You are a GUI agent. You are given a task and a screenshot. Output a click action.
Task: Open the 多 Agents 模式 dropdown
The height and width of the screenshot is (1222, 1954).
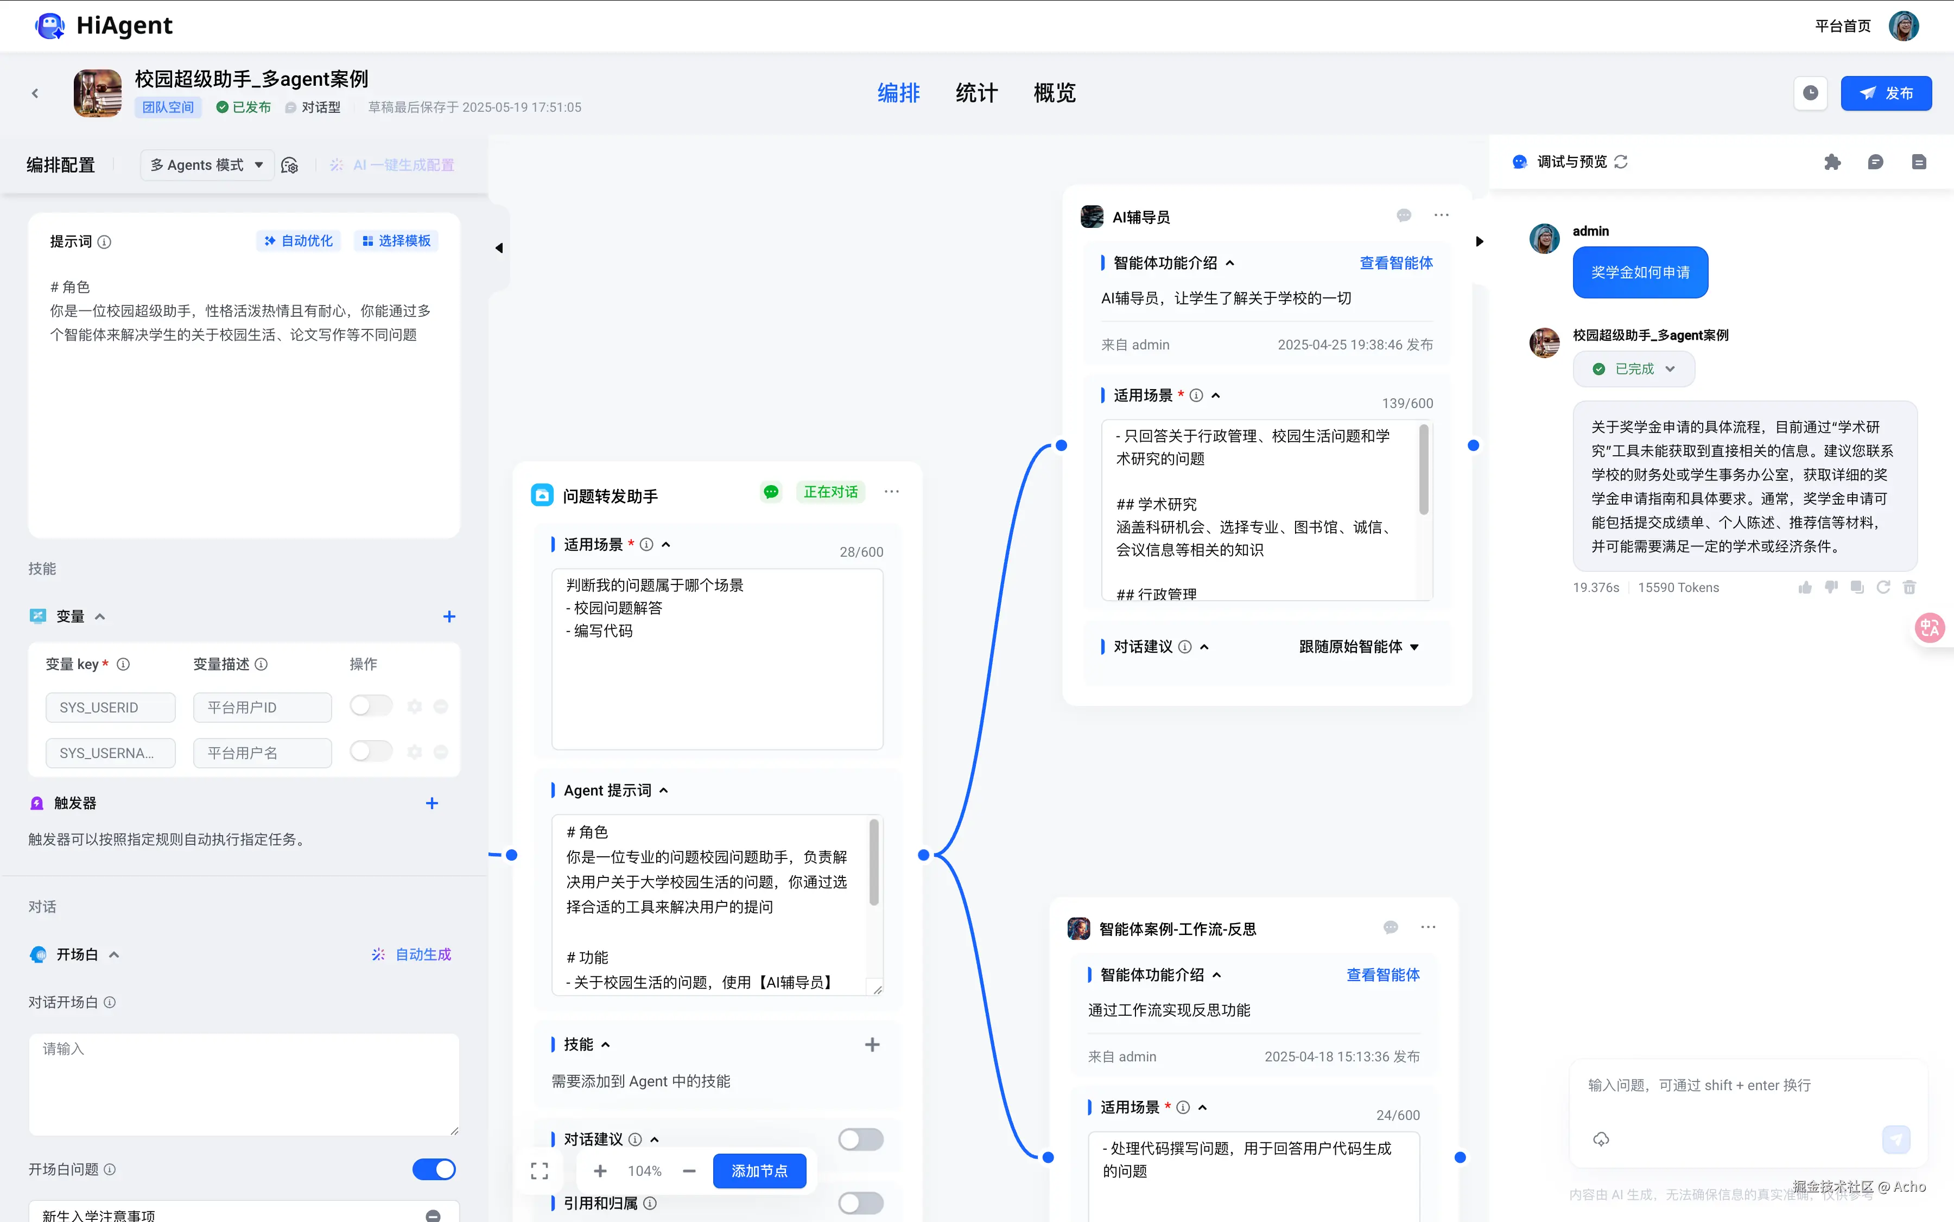(x=207, y=165)
